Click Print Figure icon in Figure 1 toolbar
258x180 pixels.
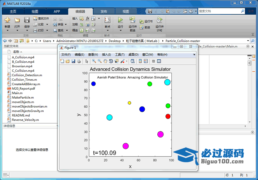coord(79,61)
